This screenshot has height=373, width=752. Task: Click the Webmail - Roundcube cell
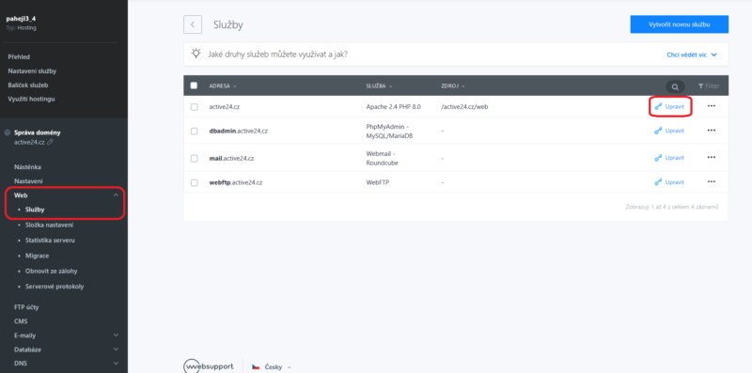click(383, 158)
